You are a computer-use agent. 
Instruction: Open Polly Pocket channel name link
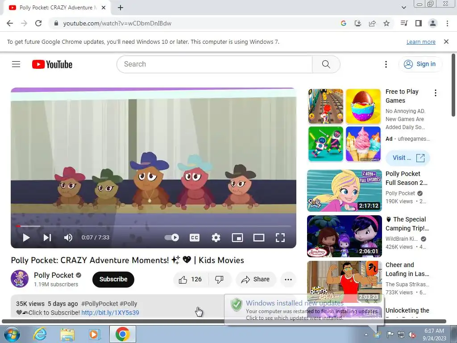[54, 275]
